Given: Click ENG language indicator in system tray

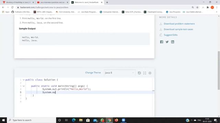Looking at the screenshot, I should (199, 120).
